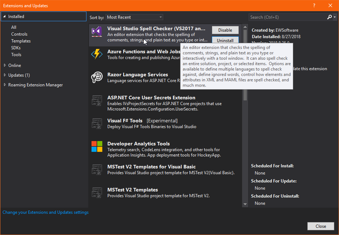Select the Tools category
Viewport: 339px width, 235px height.
16,55
